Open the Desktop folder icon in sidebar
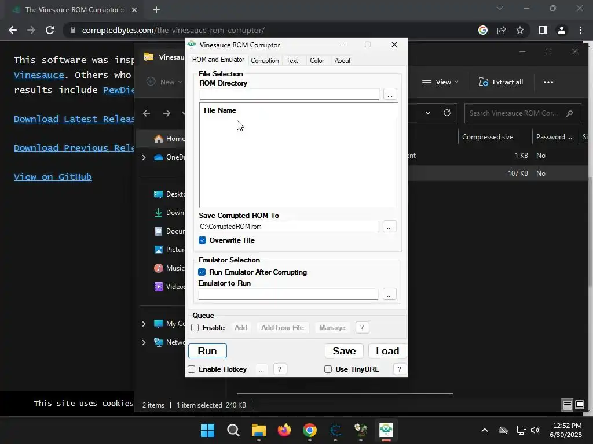593x444 pixels. [159, 194]
